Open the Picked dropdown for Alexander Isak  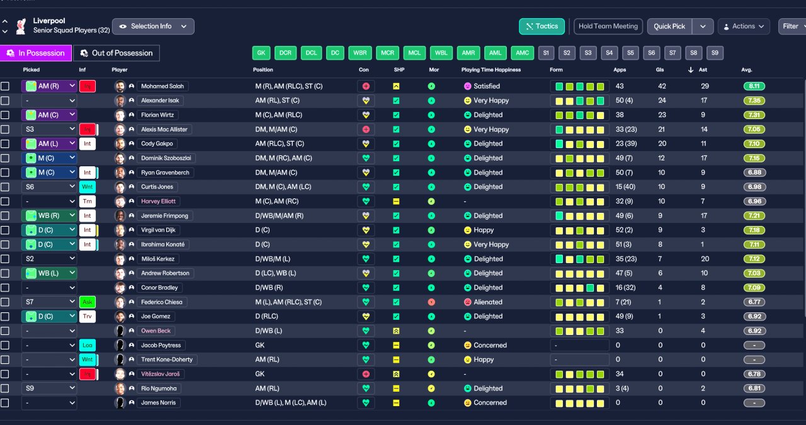point(49,101)
